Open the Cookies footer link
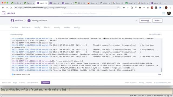This screenshot has width=173, height=97. pos(149,83)
